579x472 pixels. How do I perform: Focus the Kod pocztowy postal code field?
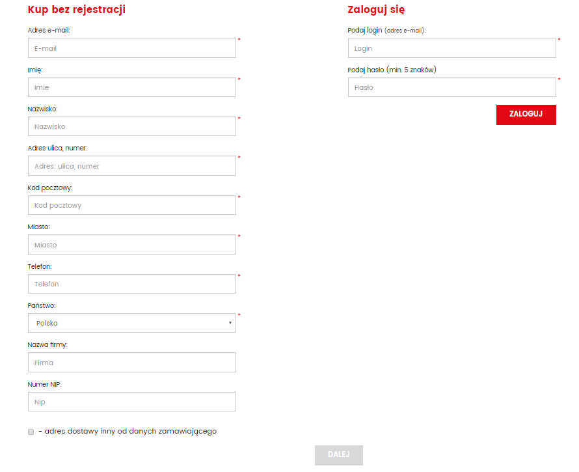131,205
